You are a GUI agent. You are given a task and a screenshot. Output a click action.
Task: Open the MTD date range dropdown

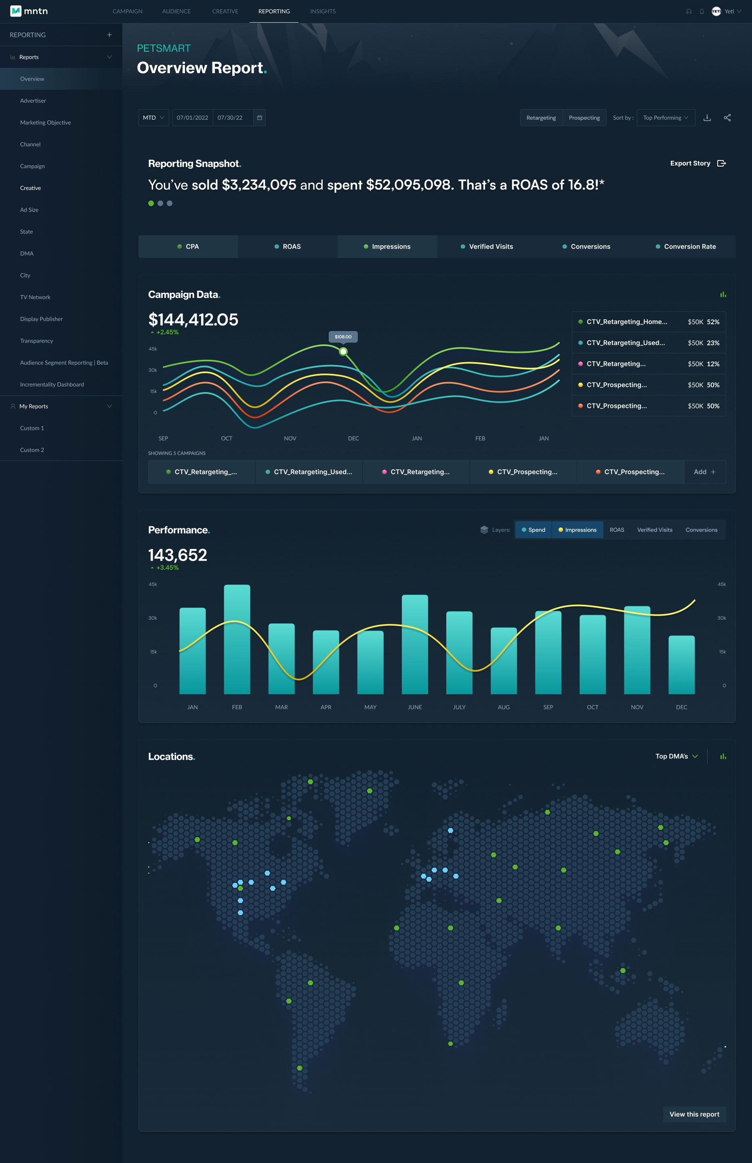pyautogui.click(x=153, y=118)
